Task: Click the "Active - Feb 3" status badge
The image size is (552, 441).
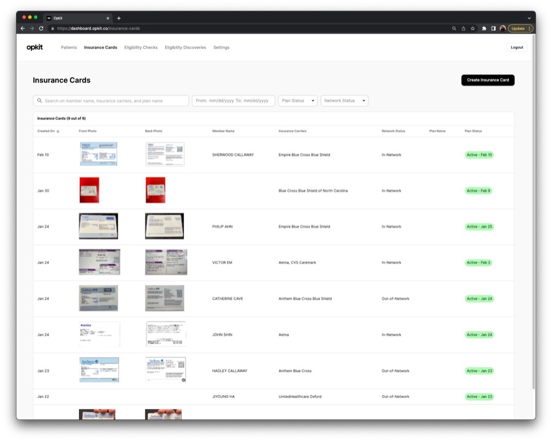Action: click(x=479, y=263)
